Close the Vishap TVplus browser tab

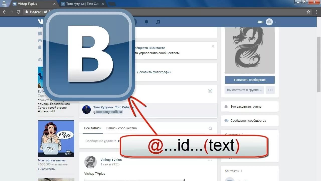(x=55, y=4)
